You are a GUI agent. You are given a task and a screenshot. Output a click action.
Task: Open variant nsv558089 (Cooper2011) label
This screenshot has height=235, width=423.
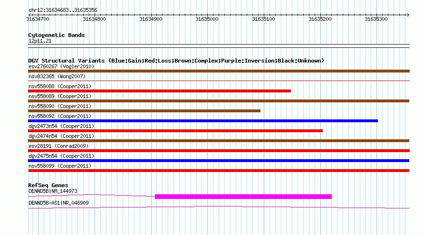[60, 96]
